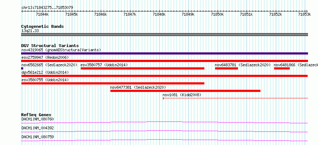Viewport: 318px width, 145px height.
Task: Open the nsv6582665 (Sedlazeck2020) label
Action: coord(49,65)
